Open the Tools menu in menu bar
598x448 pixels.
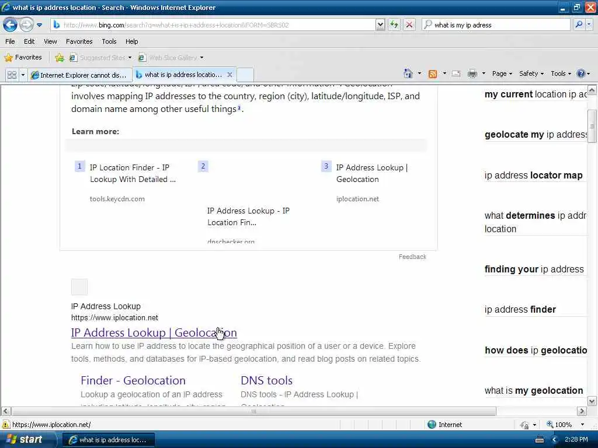pyautogui.click(x=109, y=41)
